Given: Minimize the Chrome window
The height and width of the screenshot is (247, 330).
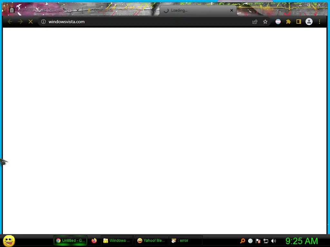Looking at the screenshot, I should 300,5.
